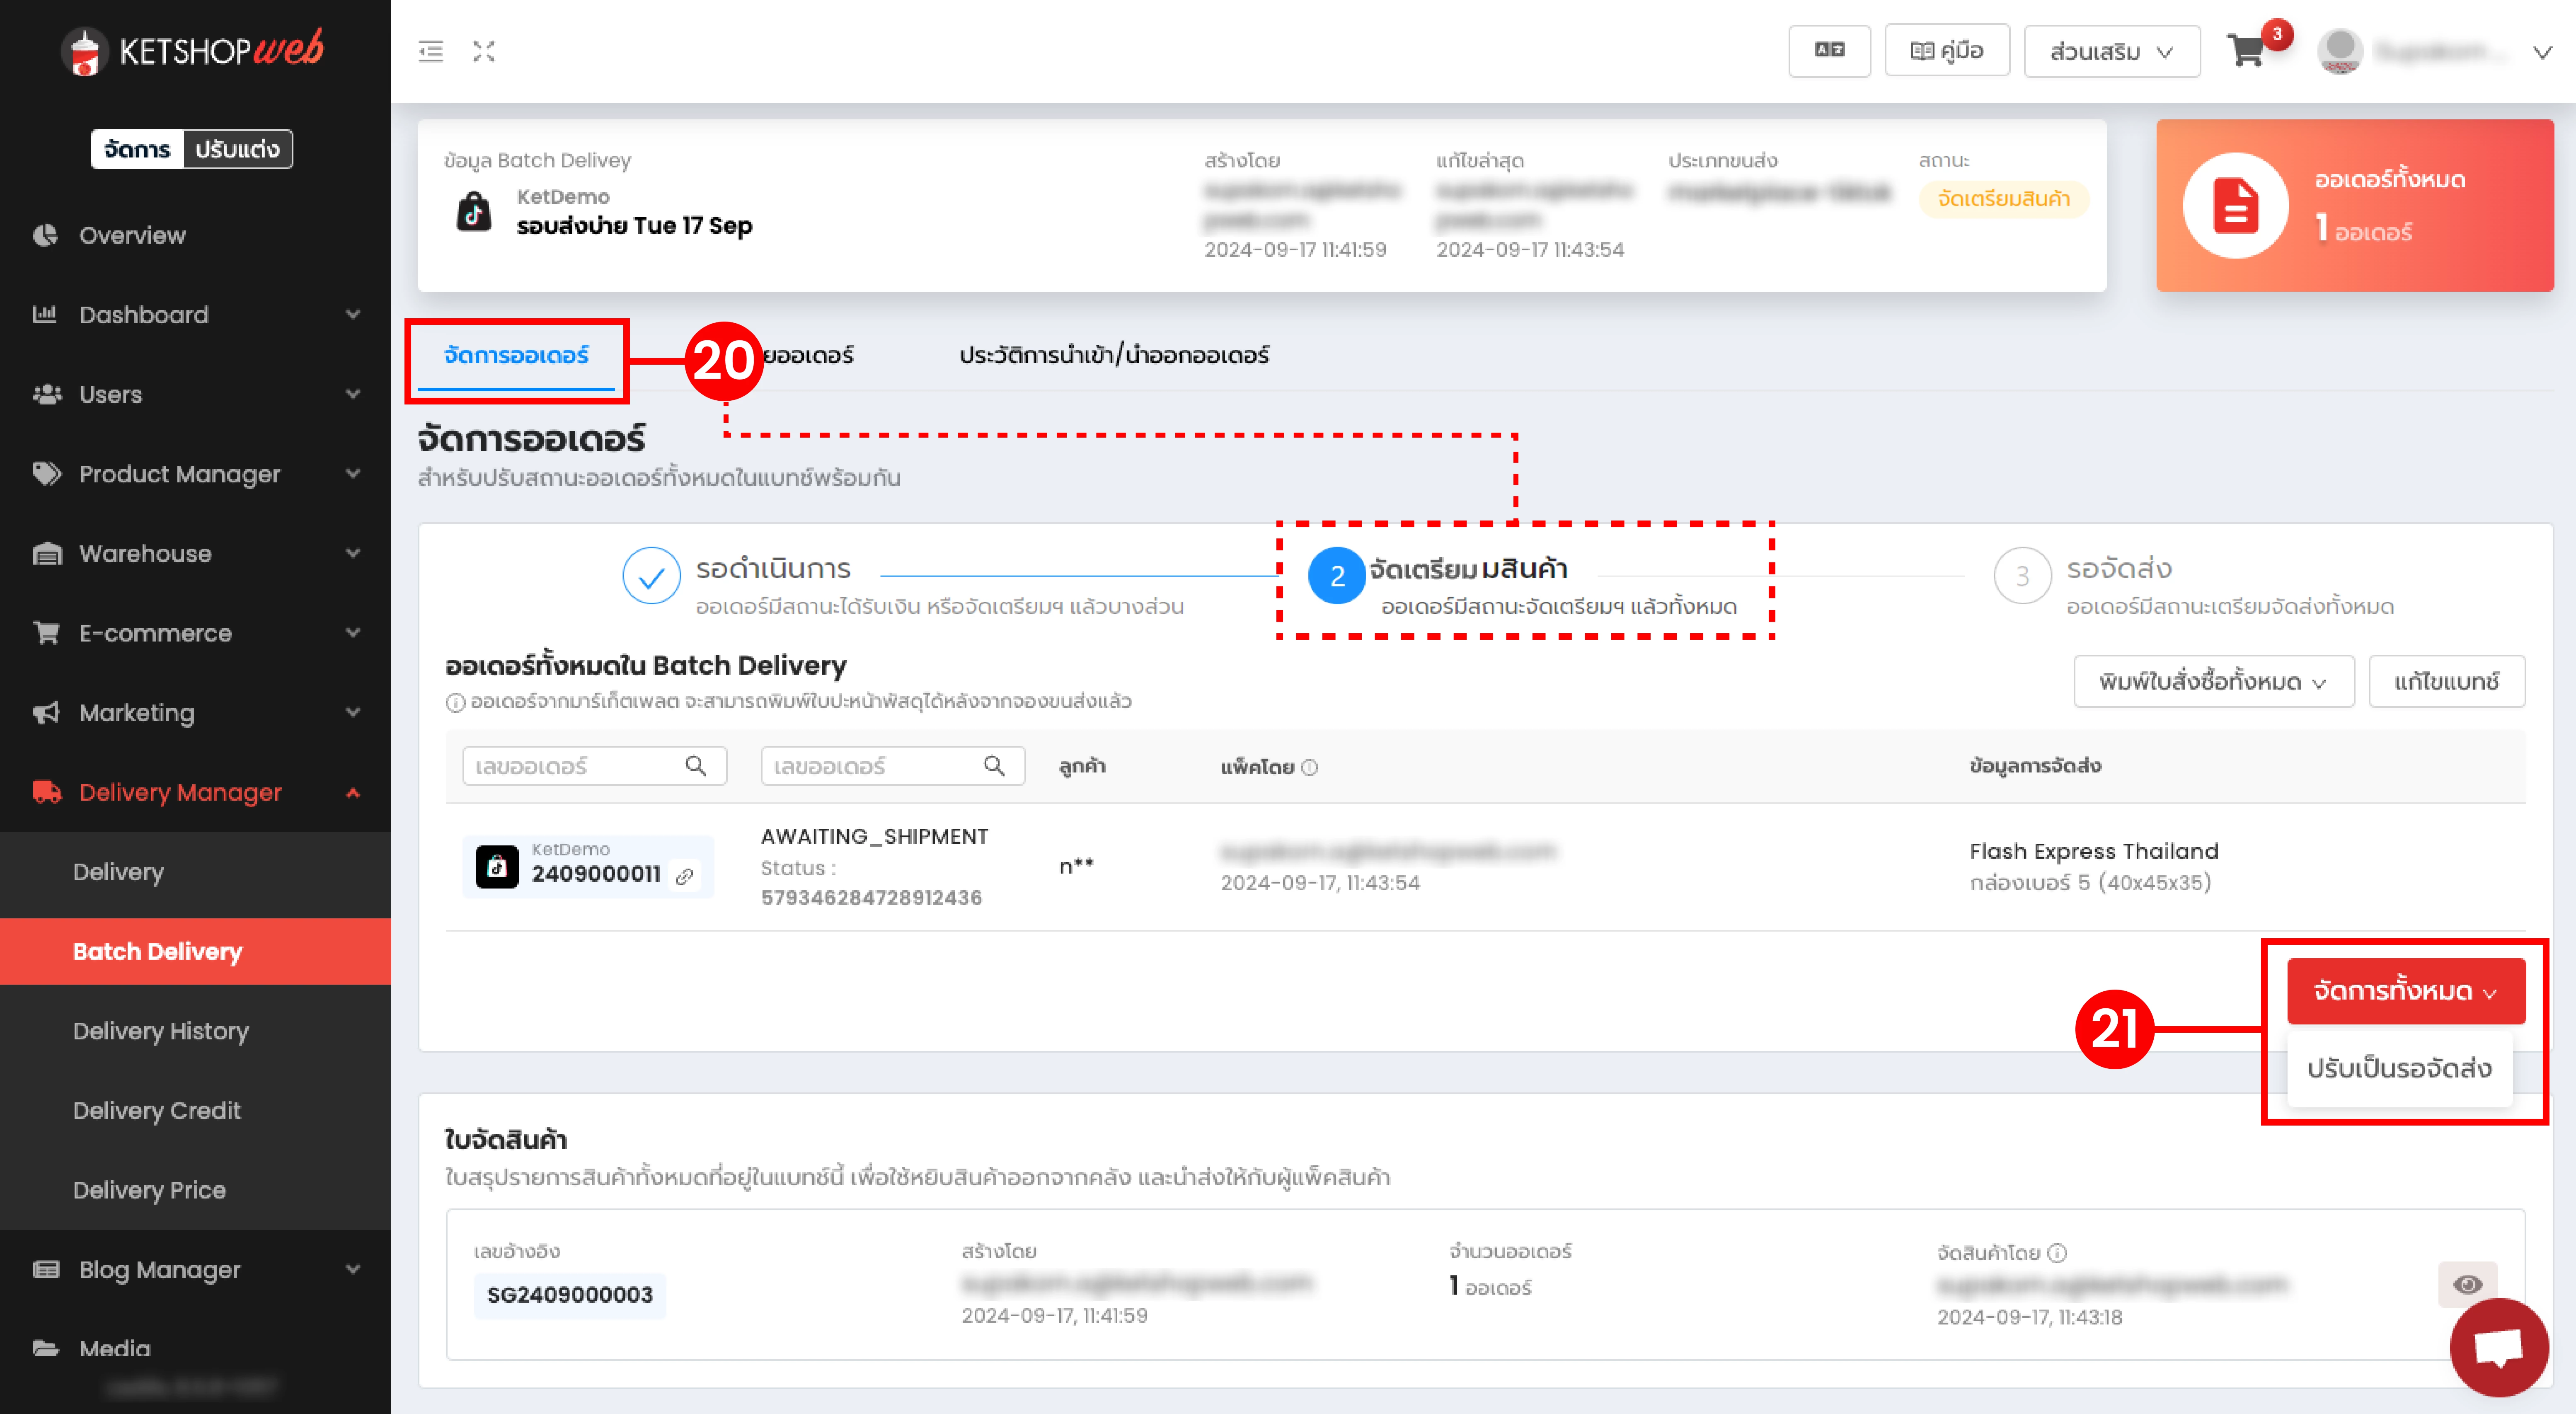This screenshot has width=2576, height=1414.
Task: Click the Marketing megaphone icon
Action: tap(46, 712)
